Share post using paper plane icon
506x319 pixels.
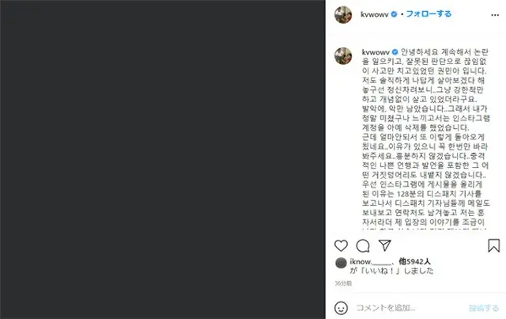[x=385, y=245]
